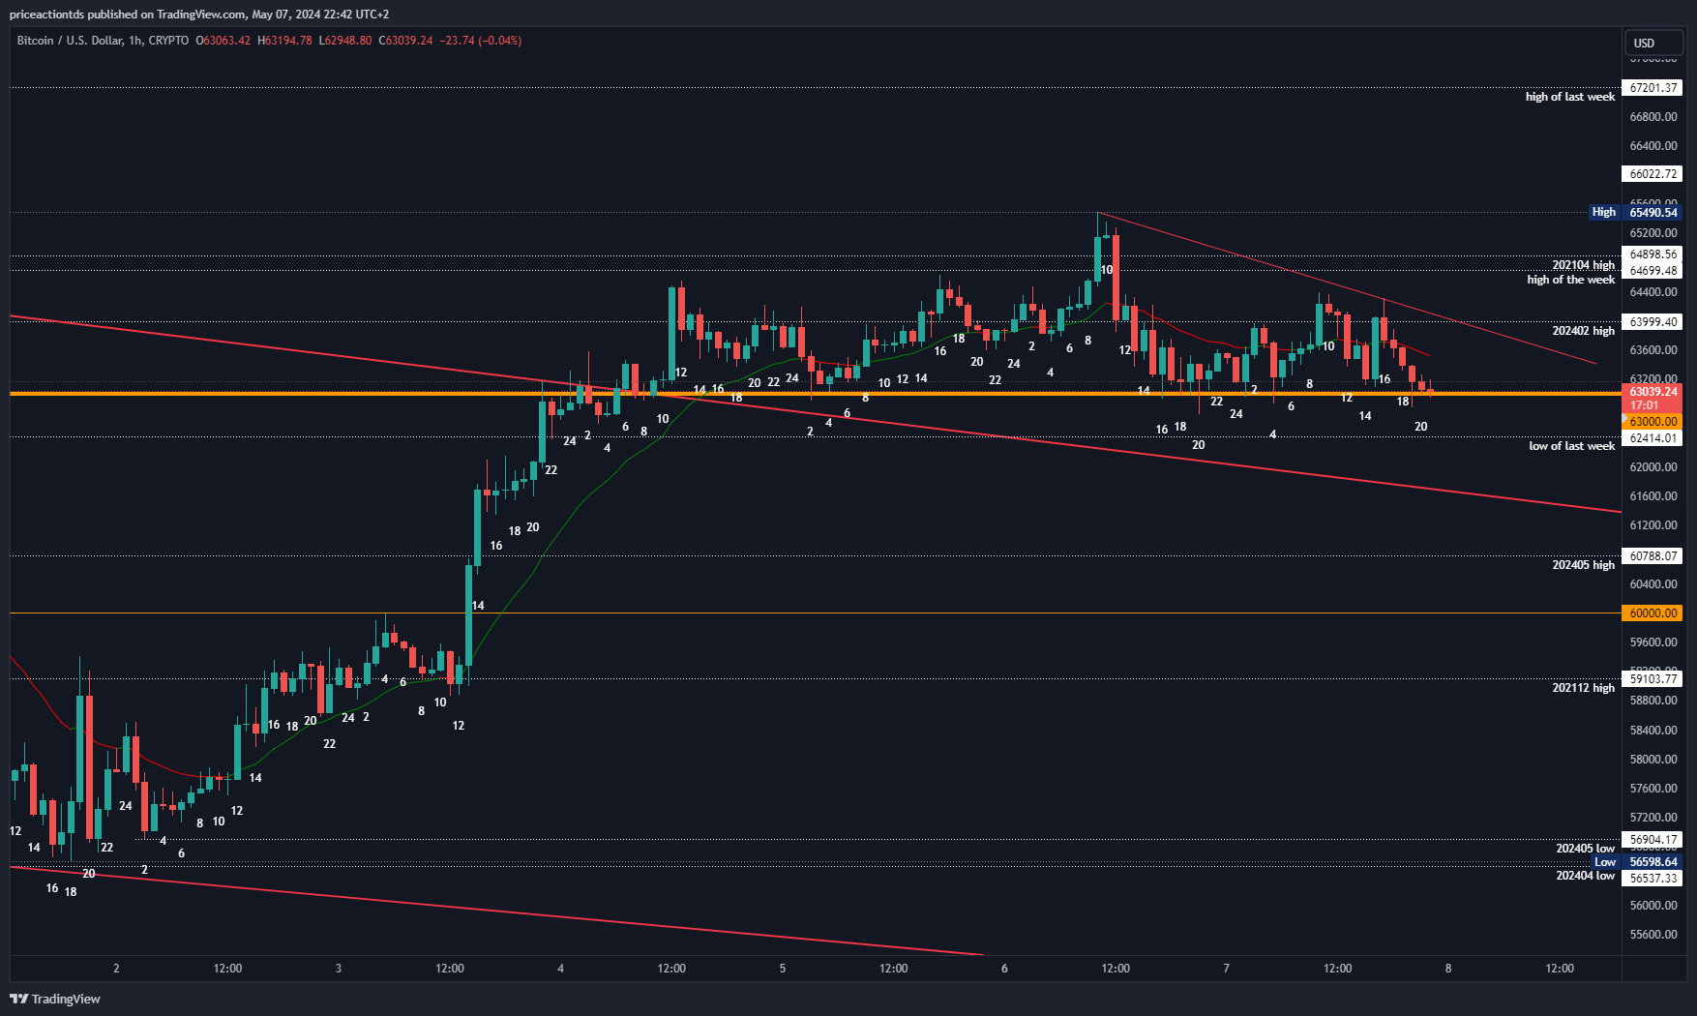The width and height of the screenshot is (1697, 1016).
Task: Click day 4 on the time axis
Action: (560, 969)
